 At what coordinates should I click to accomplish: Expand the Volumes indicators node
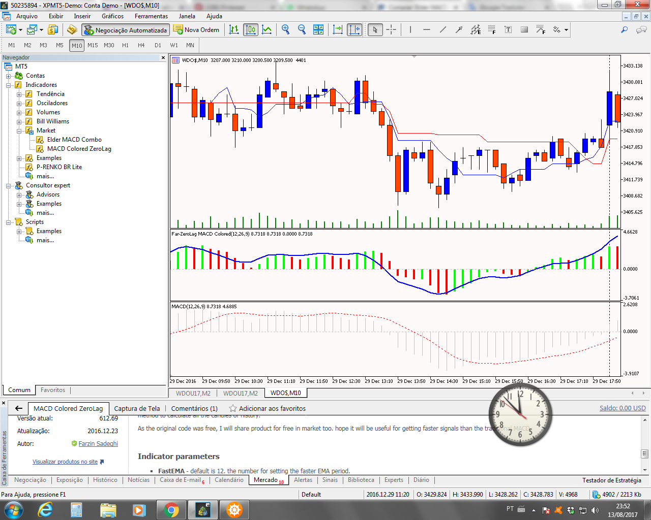[x=19, y=113]
